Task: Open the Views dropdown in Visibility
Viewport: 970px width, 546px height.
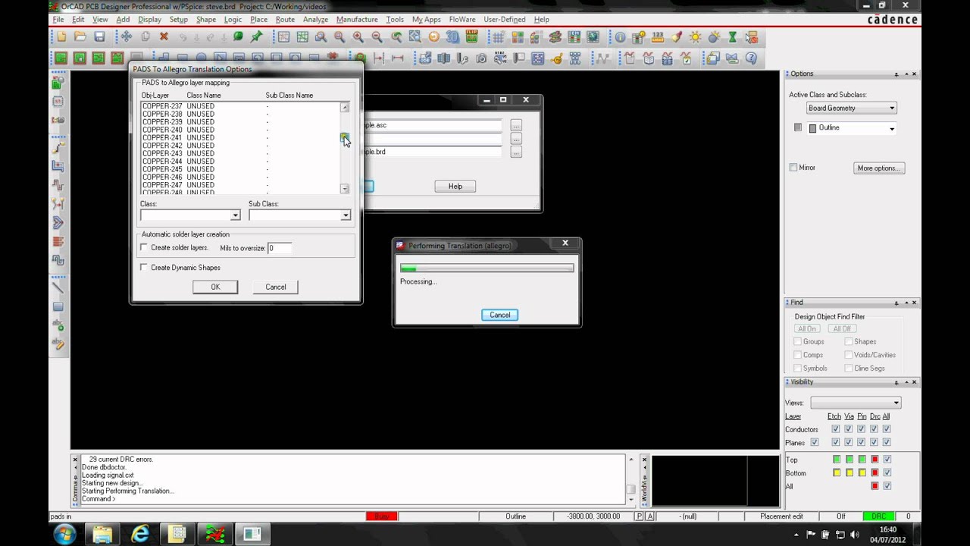Action: (856, 403)
